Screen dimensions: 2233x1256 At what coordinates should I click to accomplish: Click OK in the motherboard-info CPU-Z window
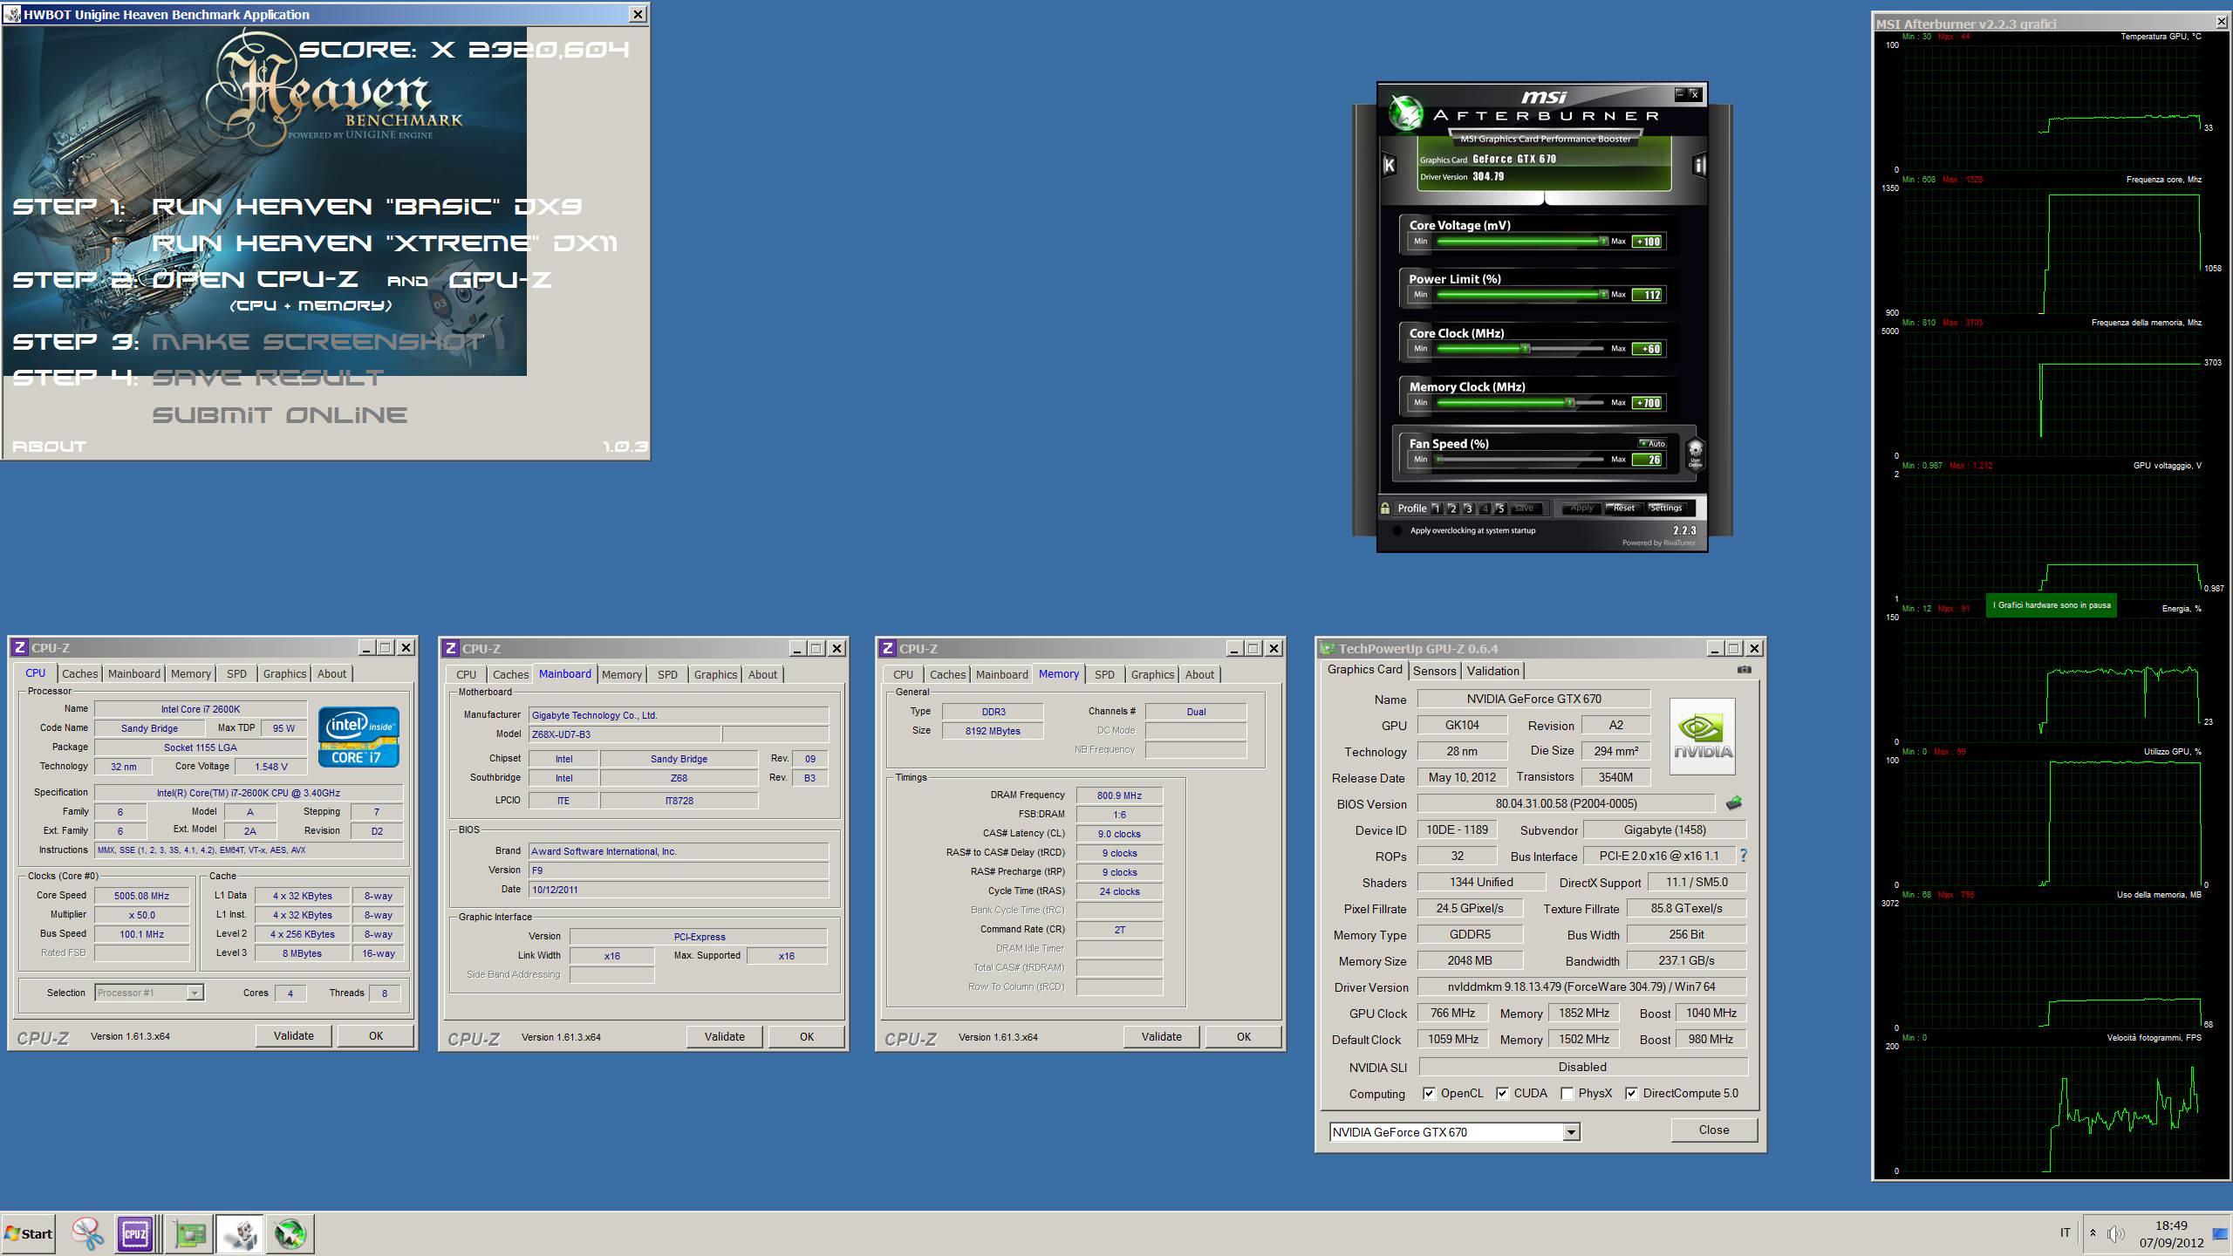(x=807, y=1036)
